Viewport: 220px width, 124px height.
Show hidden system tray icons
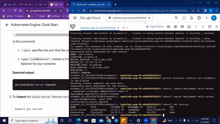point(176,121)
